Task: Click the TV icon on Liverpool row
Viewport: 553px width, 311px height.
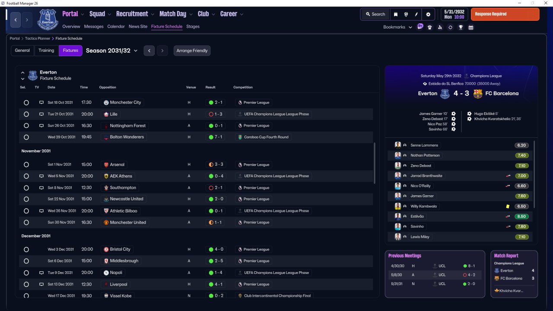Action: [x=41, y=284]
